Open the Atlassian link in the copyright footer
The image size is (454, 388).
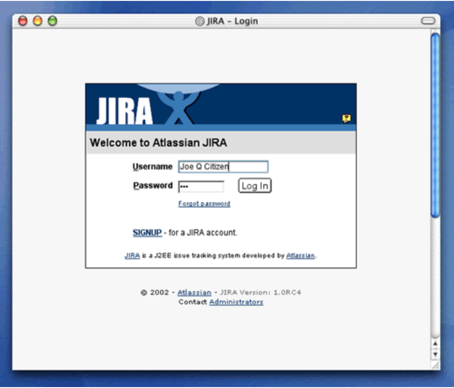(x=194, y=293)
